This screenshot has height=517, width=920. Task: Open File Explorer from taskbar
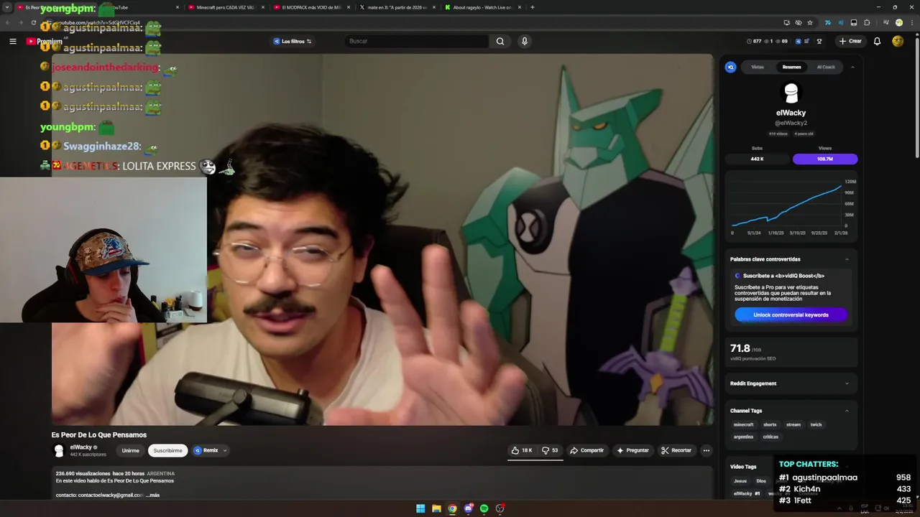coord(436,508)
